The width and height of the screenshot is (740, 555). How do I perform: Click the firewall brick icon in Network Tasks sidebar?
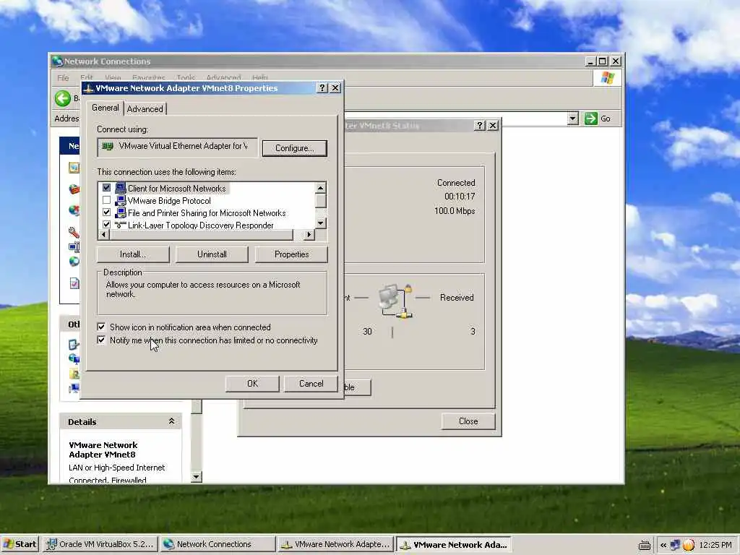[x=74, y=189]
